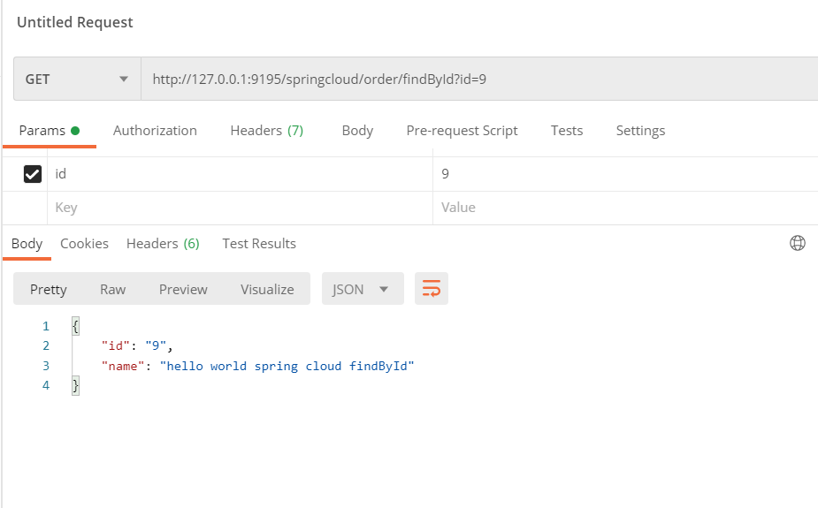The image size is (818, 508).
Task: Open the Pre-request Script tab
Action: pos(462,130)
